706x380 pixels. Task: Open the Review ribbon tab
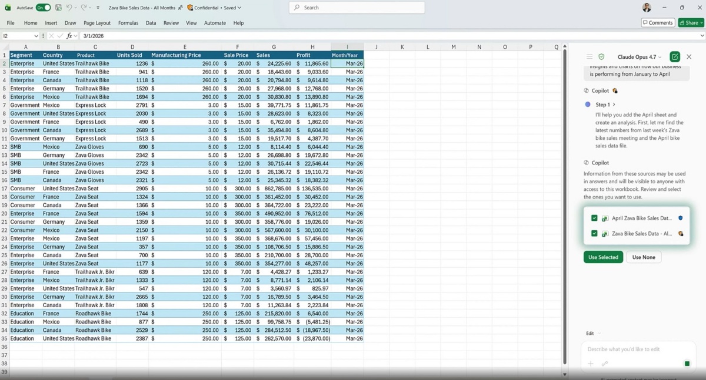pyautogui.click(x=171, y=23)
